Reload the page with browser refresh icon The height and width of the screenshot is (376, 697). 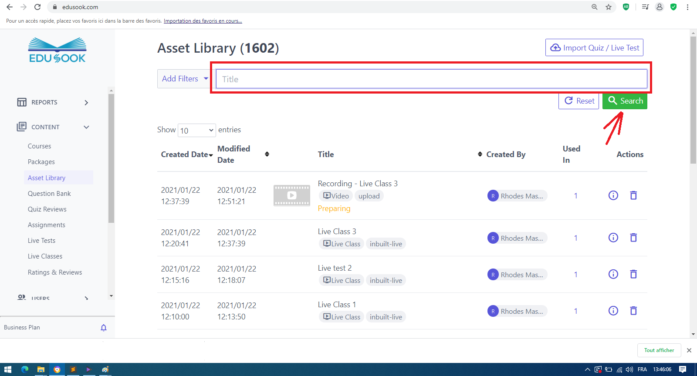(x=37, y=7)
